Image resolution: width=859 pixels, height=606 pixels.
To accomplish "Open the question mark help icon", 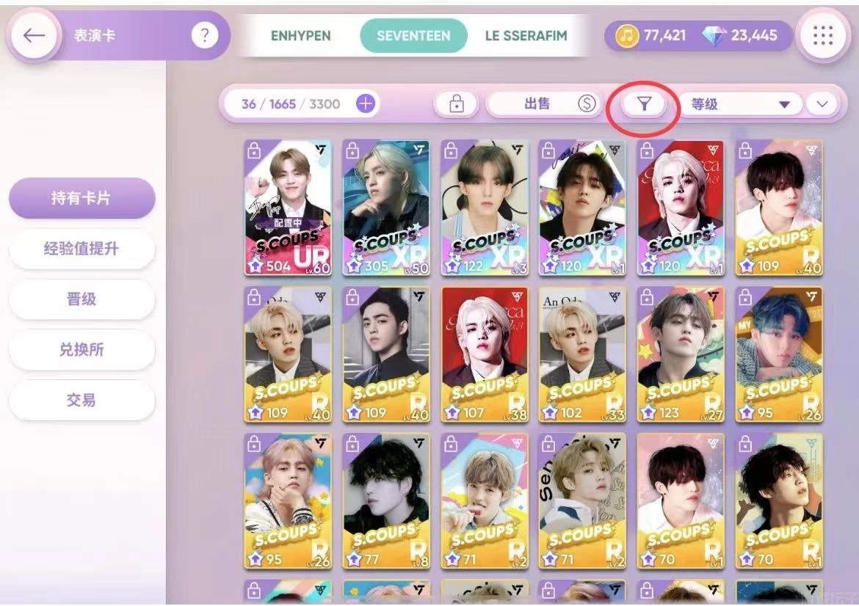I will 204,36.
